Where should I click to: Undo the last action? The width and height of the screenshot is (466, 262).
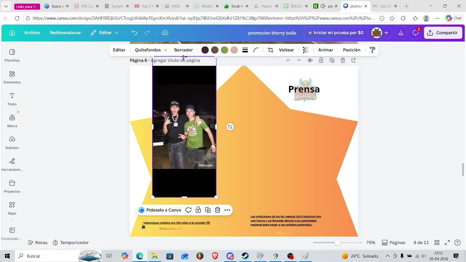(x=134, y=33)
